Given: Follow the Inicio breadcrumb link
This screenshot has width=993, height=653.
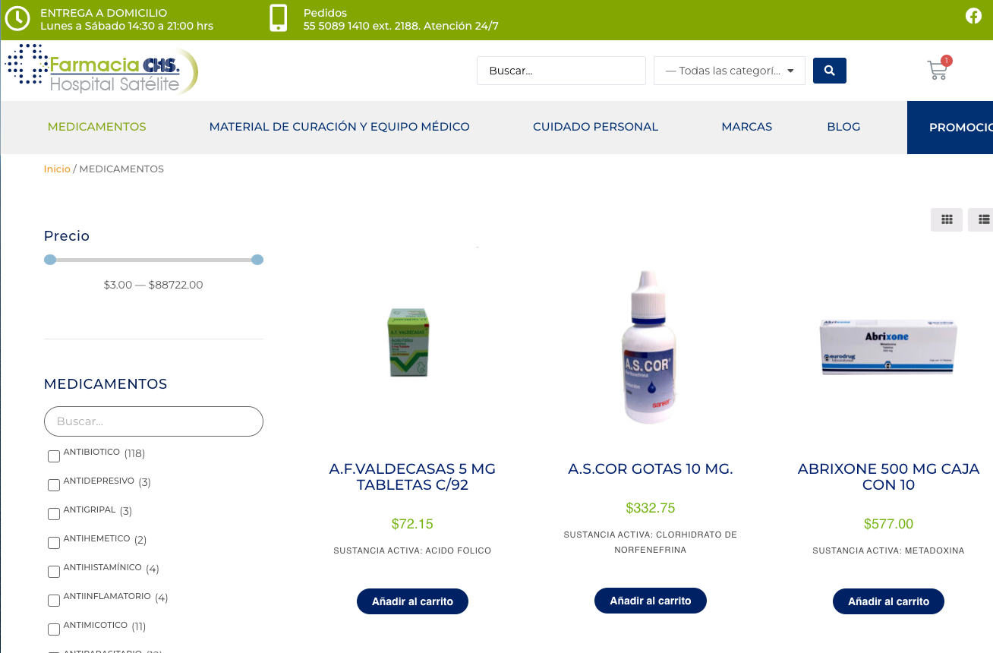Looking at the screenshot, I should coord(57,169).
